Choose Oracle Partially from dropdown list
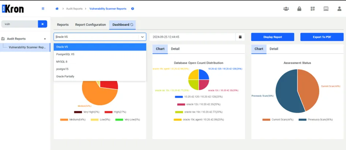Viewport: 346px width, 150px height. [100, 76]
